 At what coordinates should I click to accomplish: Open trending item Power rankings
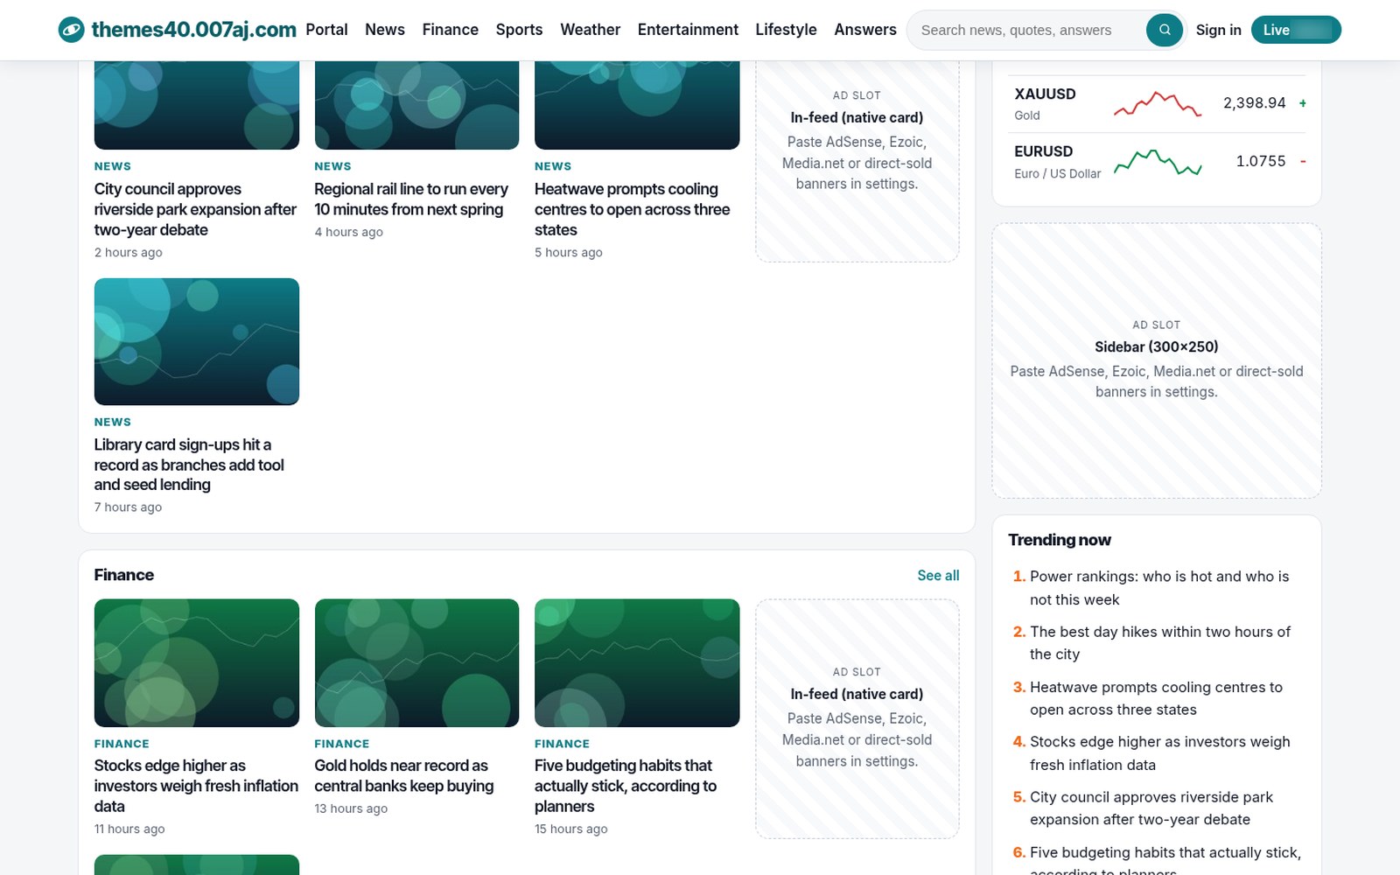[1159, 588]
